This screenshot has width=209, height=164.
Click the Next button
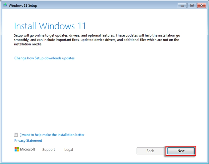click(x=181, y=151)
